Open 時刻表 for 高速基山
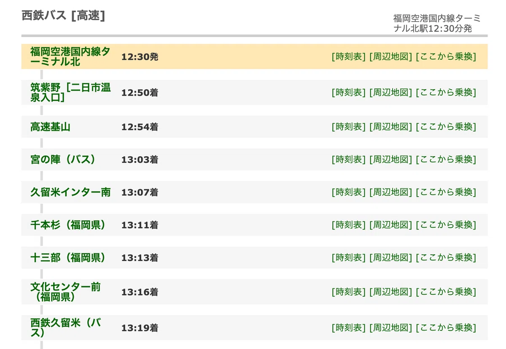Image resolution: width=506 pixels, height=349 pixels. coord(348,127)
